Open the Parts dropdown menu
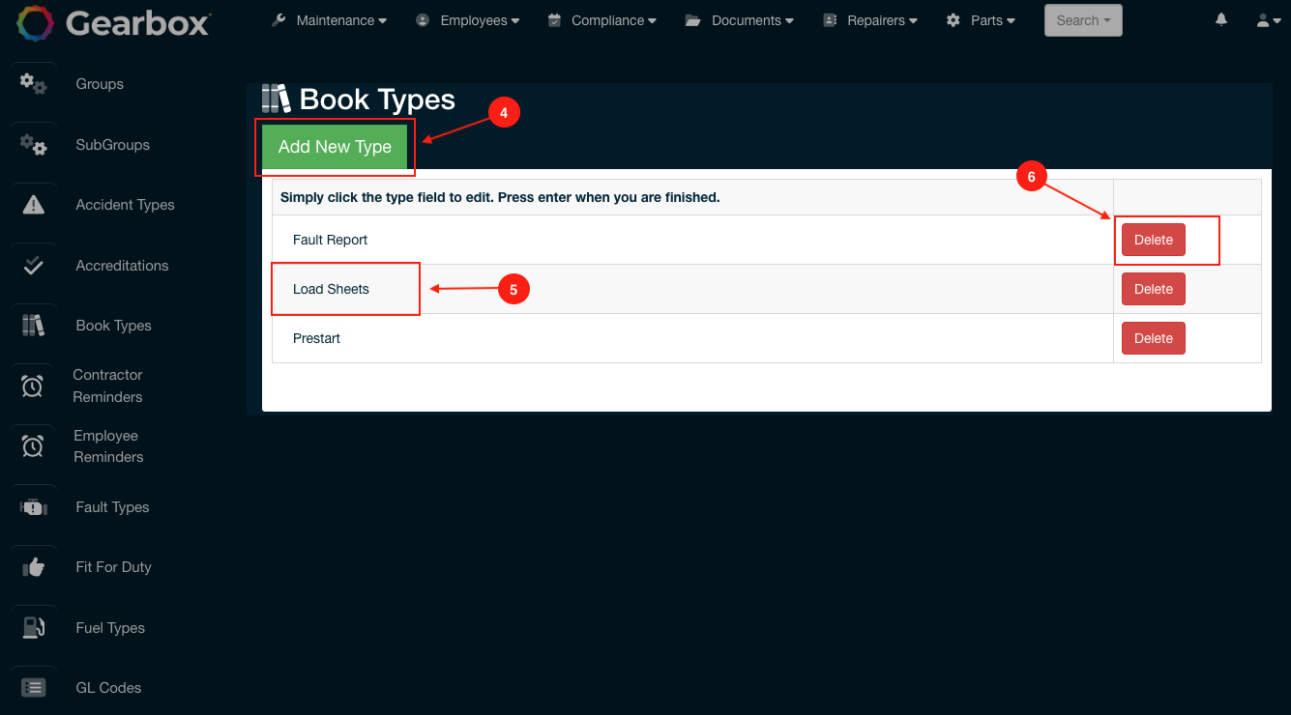The width and height of the screenshot is (1291, 715). (x=993, y=20)
